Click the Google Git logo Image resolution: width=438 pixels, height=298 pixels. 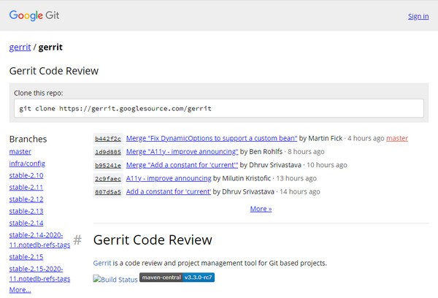(36, 15)
